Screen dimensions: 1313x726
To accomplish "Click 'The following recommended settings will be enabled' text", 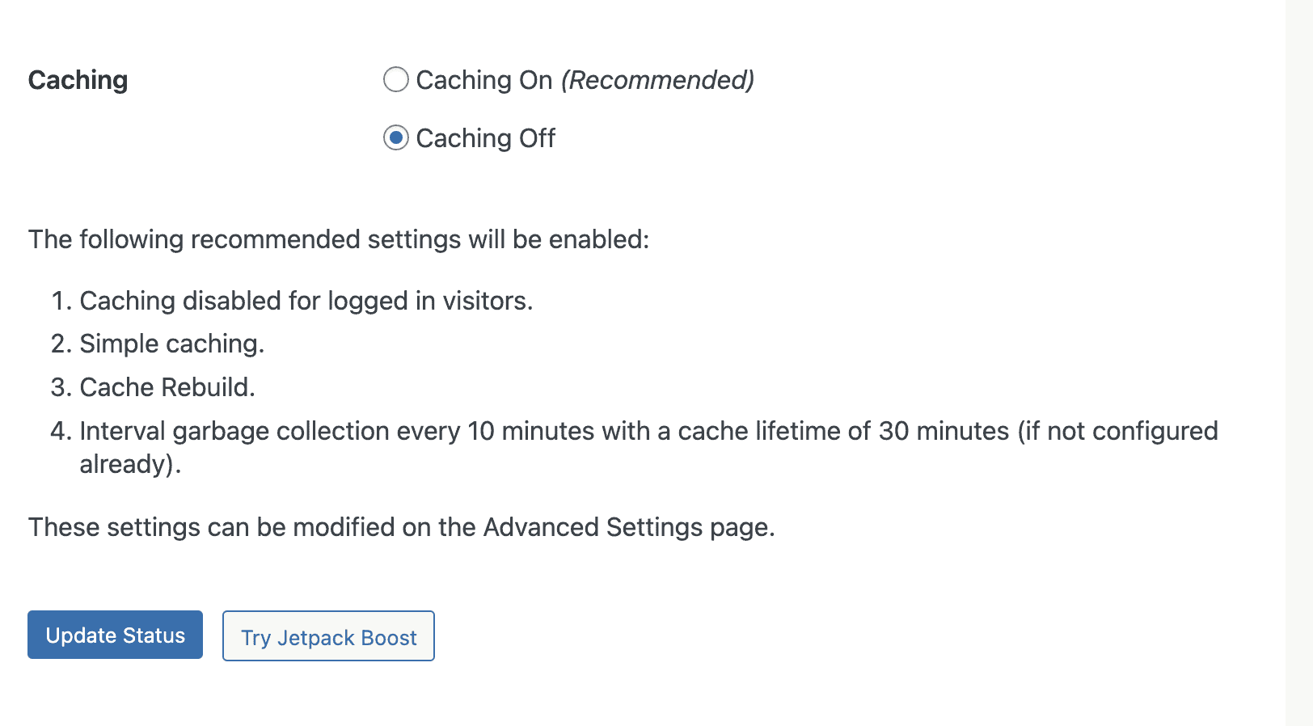I will pyautogui.click(x=339, y=239).
